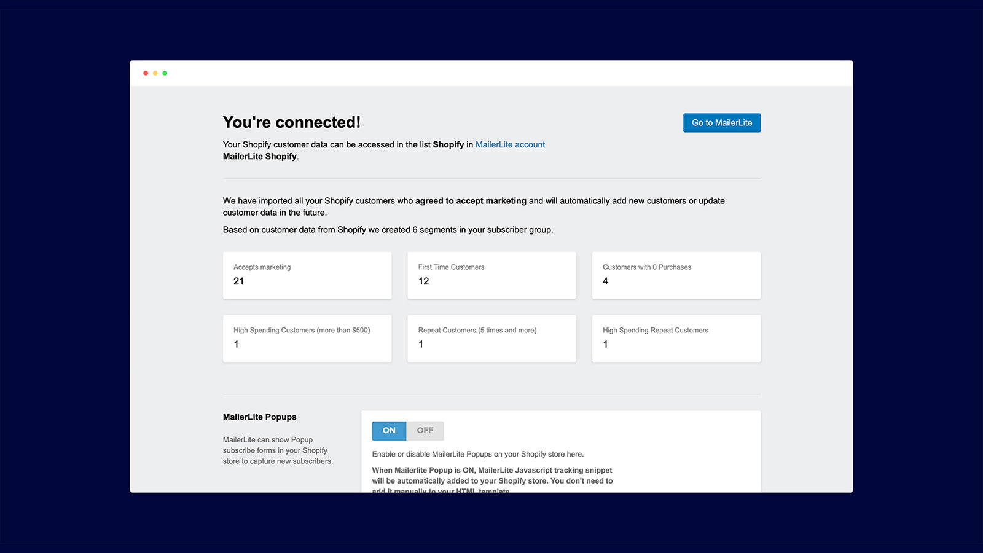Open the High Spending Customers segment card
Image resolution: width=983 pixels, height=553 pixels.
307,338
